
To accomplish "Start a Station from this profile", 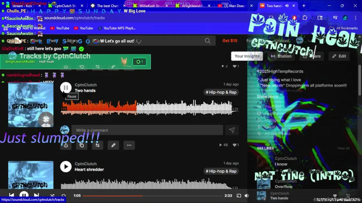I will click(x=281, y=56).
